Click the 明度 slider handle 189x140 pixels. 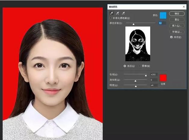(x=136, y=86)
